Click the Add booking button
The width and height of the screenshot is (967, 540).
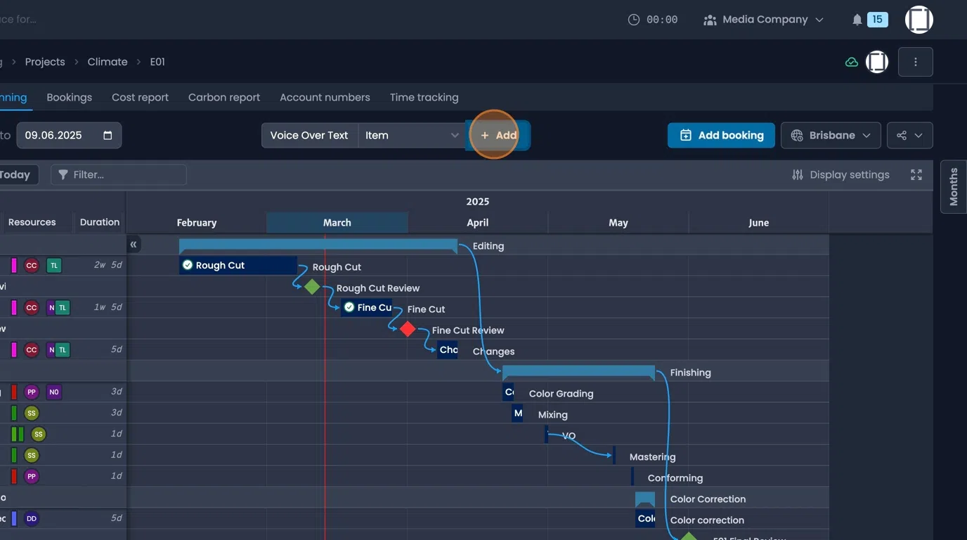click(x=721, y=136)
